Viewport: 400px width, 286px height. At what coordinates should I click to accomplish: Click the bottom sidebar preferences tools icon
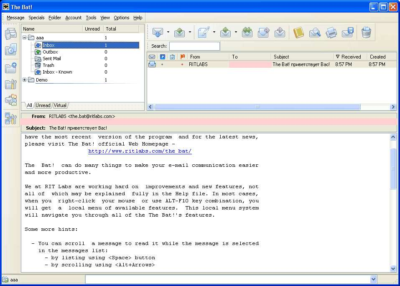11,119
